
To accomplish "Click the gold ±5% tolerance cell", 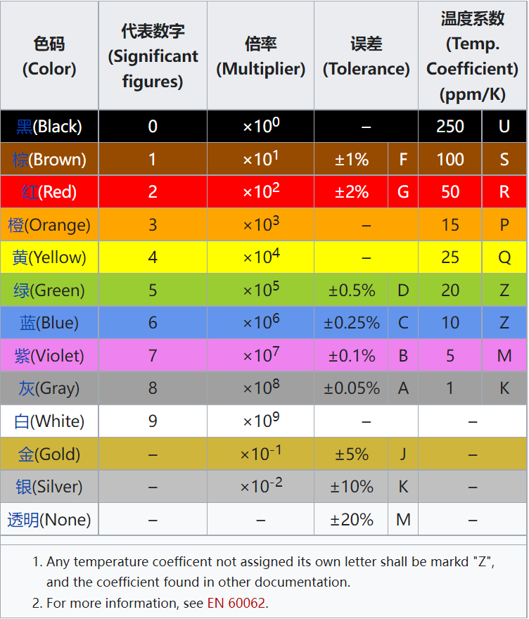I will pos(352,454).
